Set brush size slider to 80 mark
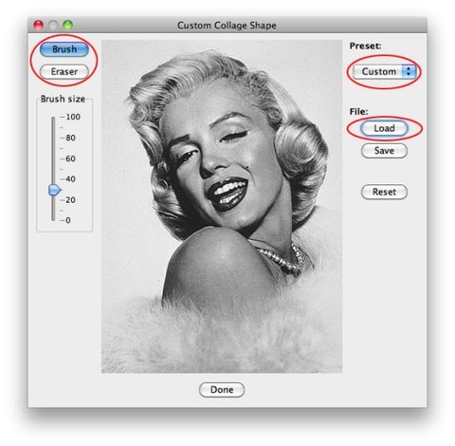455x446 pixels. [53, 138]
